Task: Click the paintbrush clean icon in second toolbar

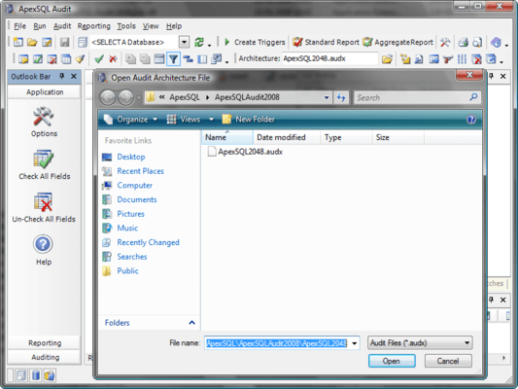Action: (80, 58)
